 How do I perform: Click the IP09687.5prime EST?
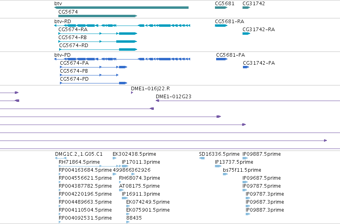tap(245, 182)
